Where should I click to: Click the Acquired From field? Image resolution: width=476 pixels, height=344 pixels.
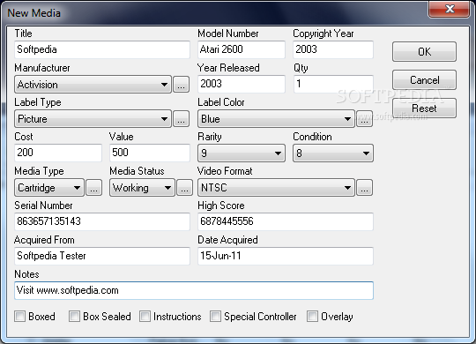click(x=102, y=256)
